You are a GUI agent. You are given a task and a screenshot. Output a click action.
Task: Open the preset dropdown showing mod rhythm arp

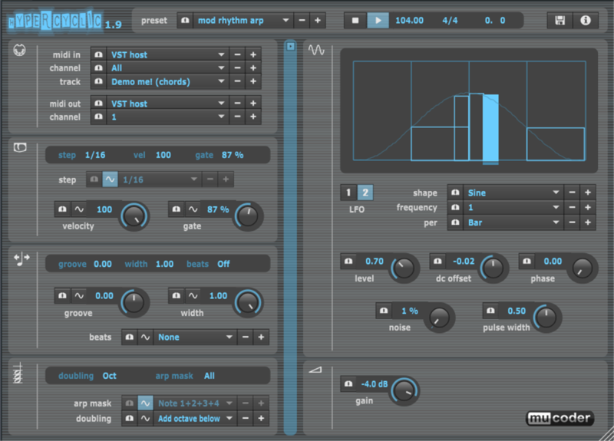(241, 21)
